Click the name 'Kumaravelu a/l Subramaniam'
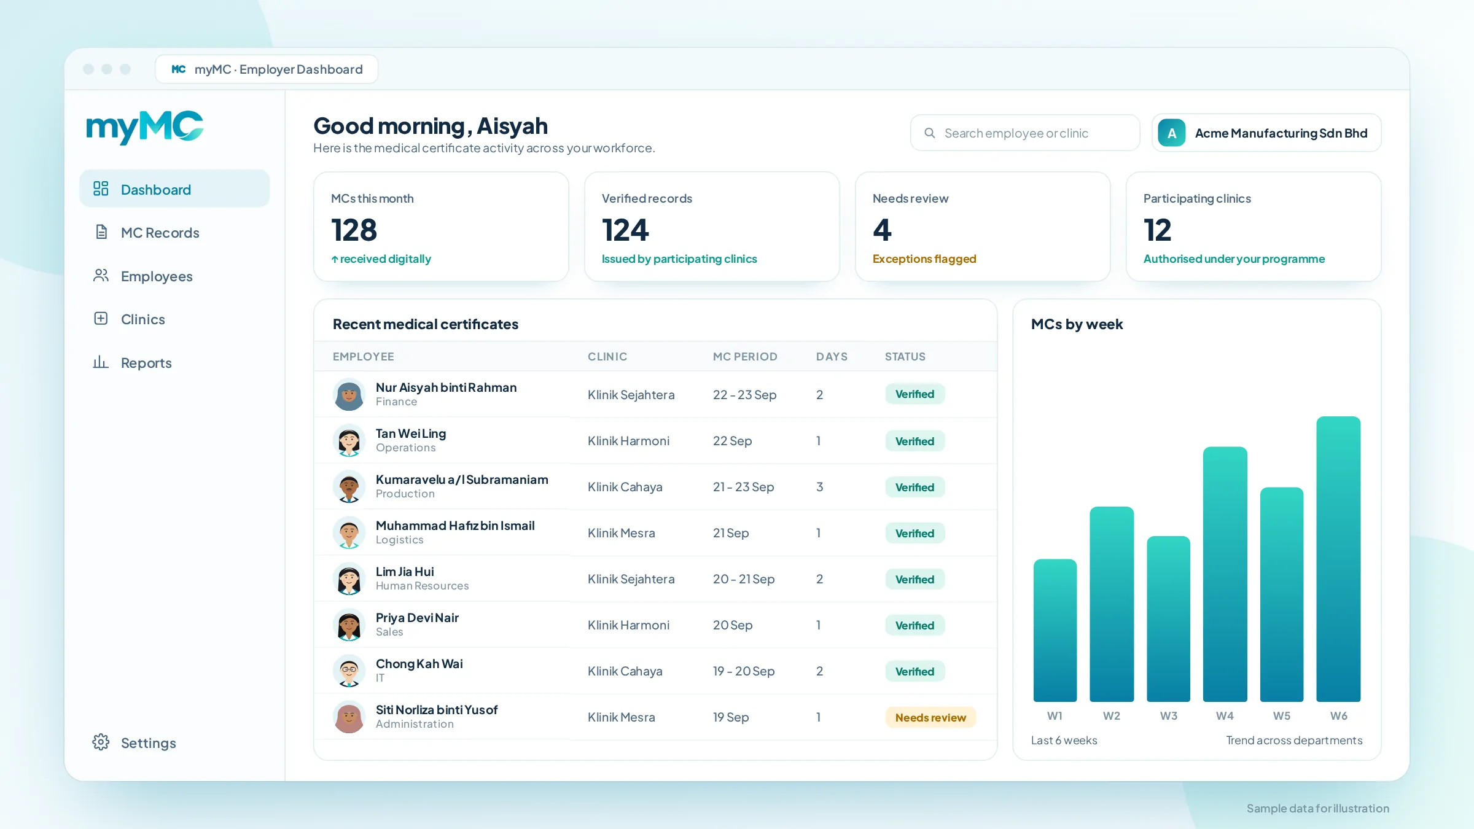1474x829 pixels. (462, 480)
